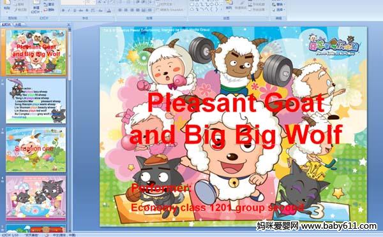The height and width of the screenshot is (237, 383).
Task: Open the Columns button in Paragraph group
Action: (x=150, y=10)
